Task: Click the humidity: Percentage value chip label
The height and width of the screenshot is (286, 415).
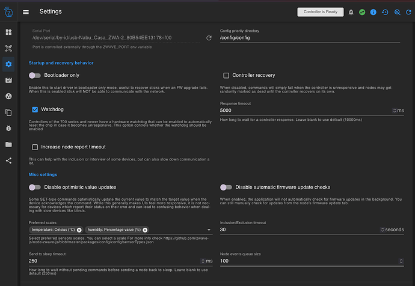Action: 114,230
